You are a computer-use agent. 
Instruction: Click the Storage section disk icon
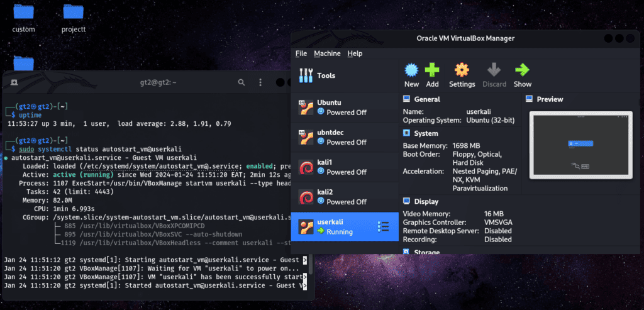click(x=406, y=252)
